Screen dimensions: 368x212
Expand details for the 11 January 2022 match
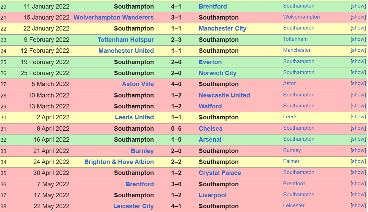358,6
